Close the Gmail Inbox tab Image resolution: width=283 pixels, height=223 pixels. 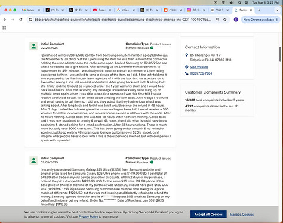tap(39, 10)
